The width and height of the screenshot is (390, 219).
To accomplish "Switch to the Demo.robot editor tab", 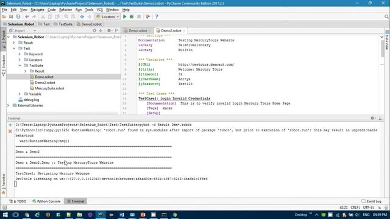I will (x=138, y=31).
